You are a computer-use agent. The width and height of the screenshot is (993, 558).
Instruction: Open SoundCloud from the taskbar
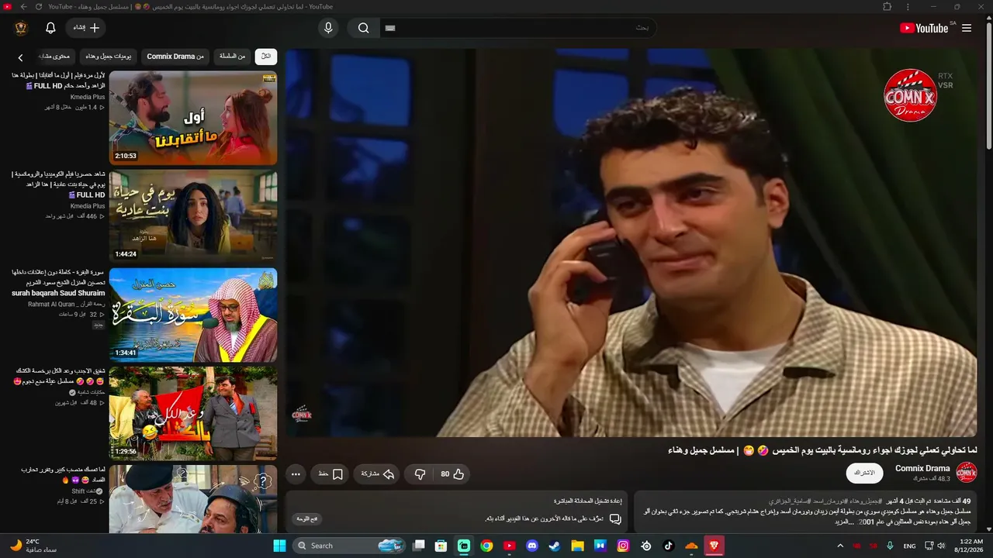click(691, 546)
